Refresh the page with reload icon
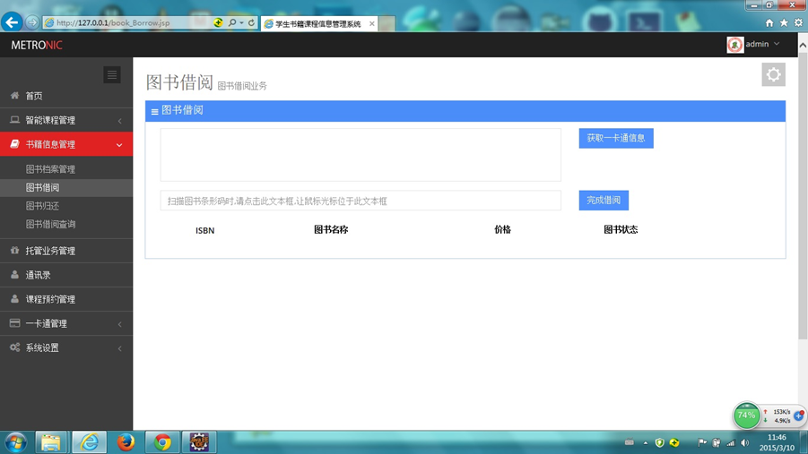This screenshot has height=454, width=808. tap(251, 22)
